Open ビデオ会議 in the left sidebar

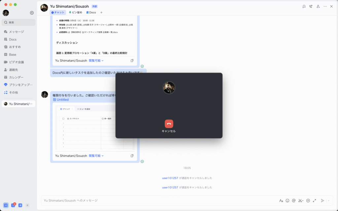pos(16,62)
